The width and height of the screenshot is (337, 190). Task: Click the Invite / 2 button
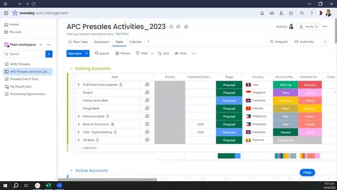tap(309, 26)
